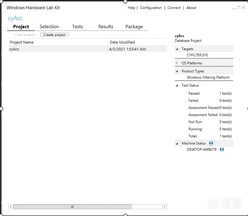Open the About link
The height and width of the screenshot is (216, 248).
point(191,8)
